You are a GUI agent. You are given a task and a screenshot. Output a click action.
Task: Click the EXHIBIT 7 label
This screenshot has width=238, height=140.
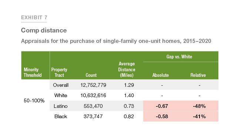pyautogui.click(x=34, y=18)
